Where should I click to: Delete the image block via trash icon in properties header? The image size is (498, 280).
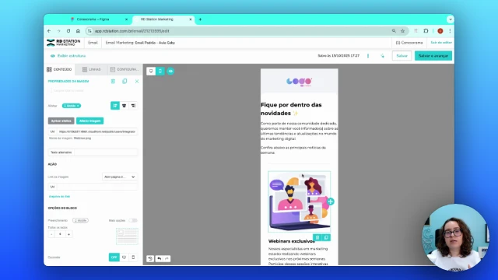click(113, 81)
